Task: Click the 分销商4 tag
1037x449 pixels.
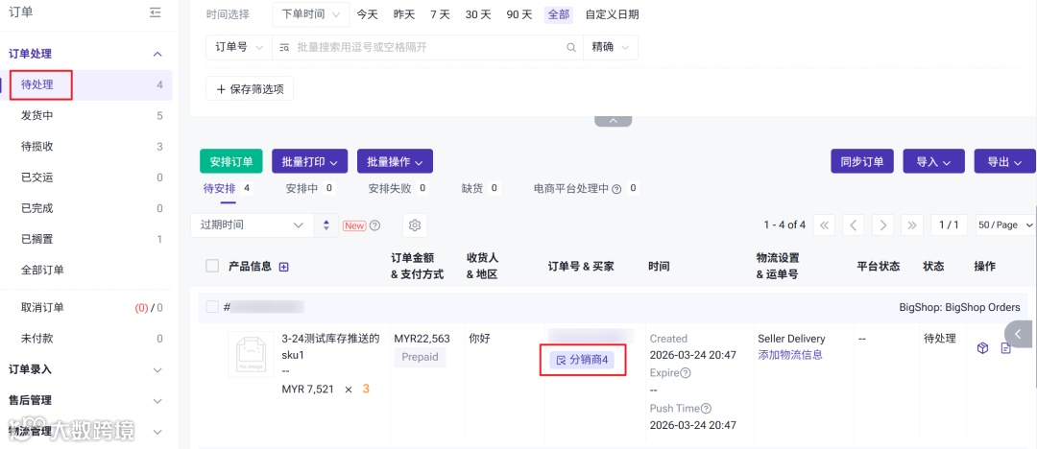Action: point(582,360)
